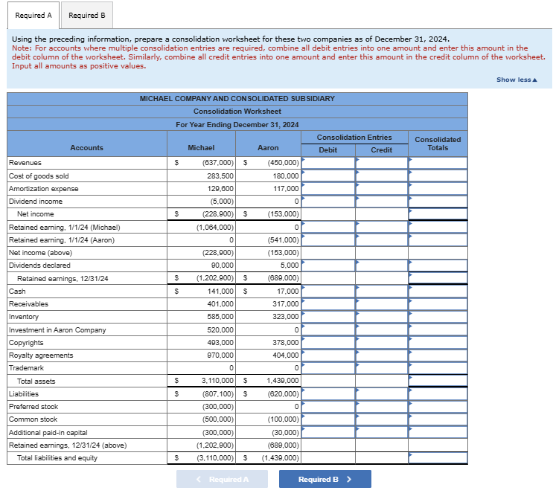The height and width of the screenshot is (502, 553).
Task: Select Additional paid-in capital debit cell
Action: (x=328, y=432)
